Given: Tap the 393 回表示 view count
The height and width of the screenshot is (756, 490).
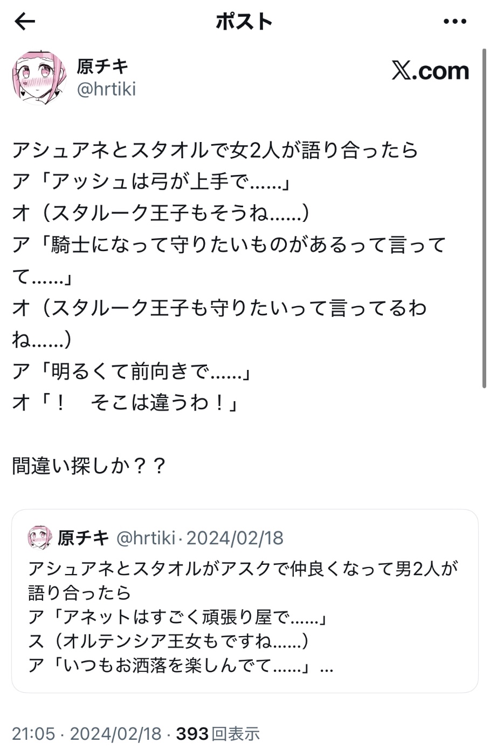Looking at the screenshot, I should [218, 733].
